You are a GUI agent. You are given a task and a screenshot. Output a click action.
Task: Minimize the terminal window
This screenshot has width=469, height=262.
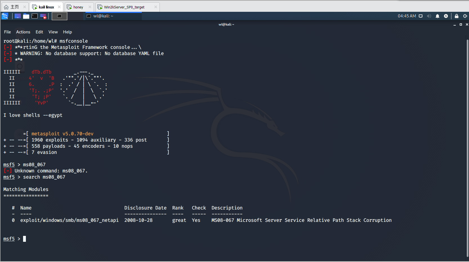click(455, 25)
